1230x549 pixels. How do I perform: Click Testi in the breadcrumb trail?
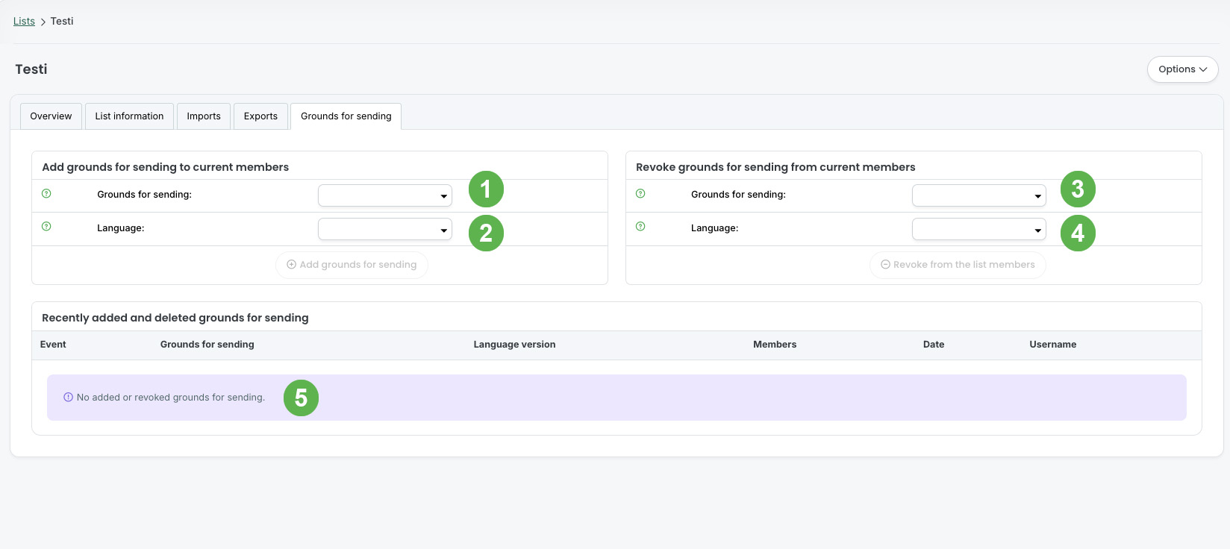[x=62, y=21]
